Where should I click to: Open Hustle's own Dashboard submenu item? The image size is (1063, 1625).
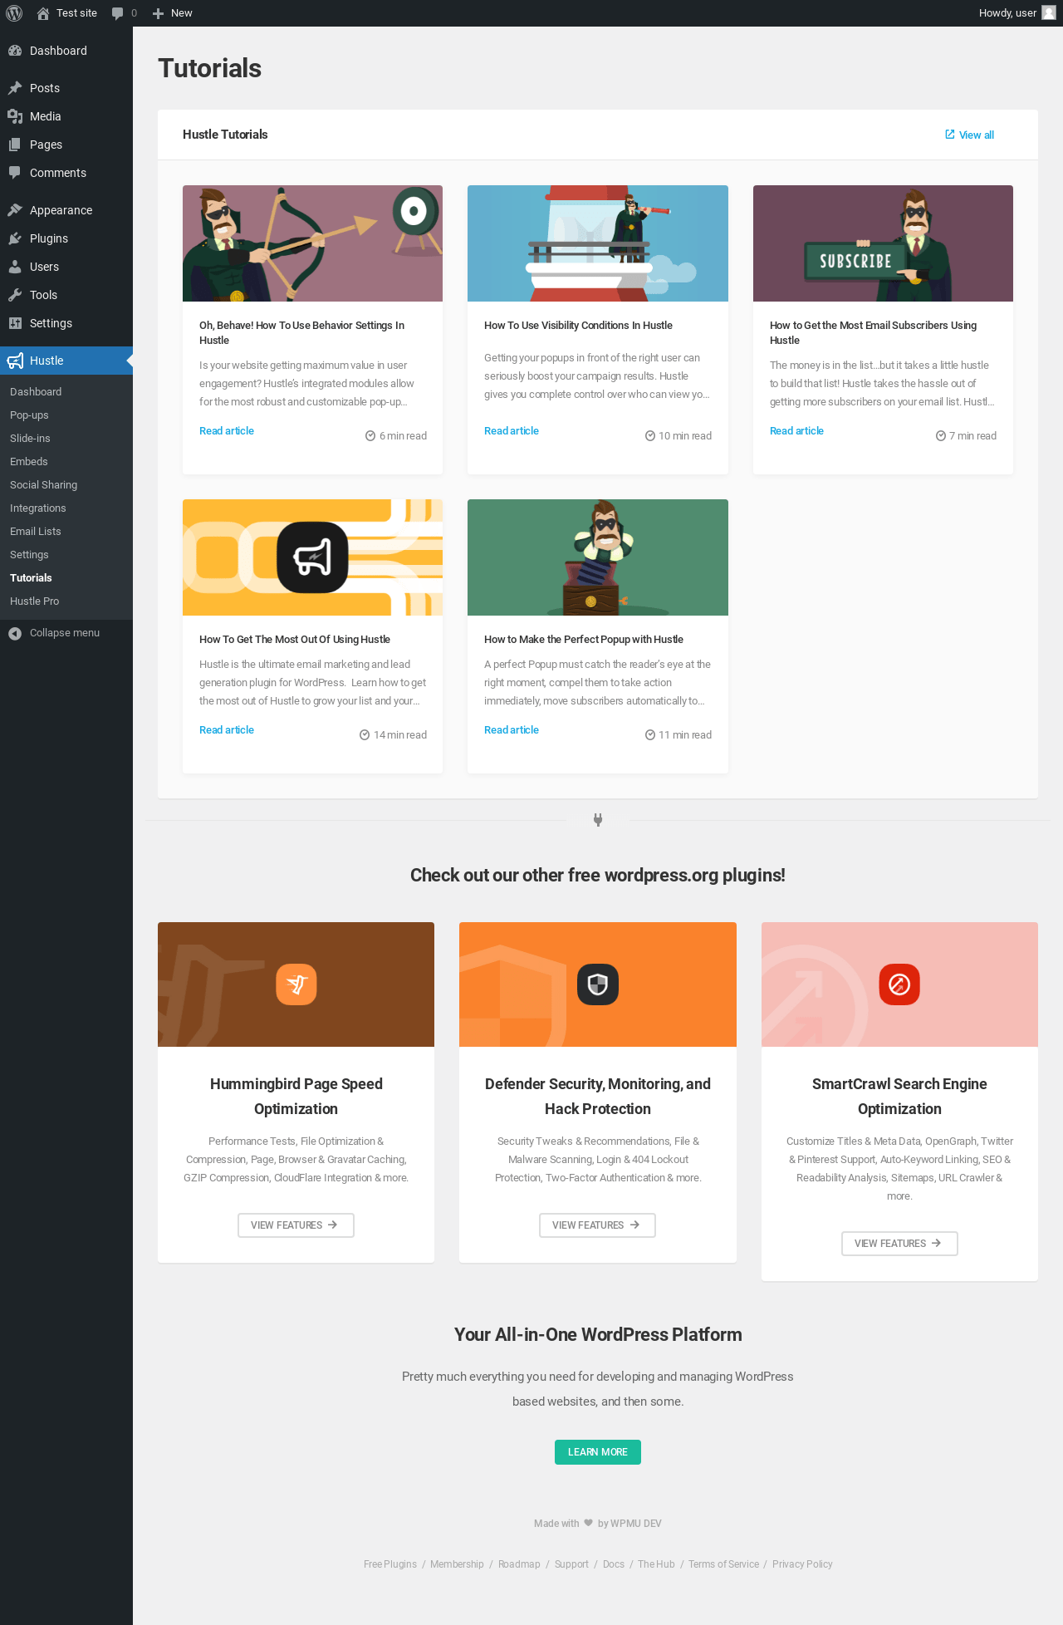36,392
